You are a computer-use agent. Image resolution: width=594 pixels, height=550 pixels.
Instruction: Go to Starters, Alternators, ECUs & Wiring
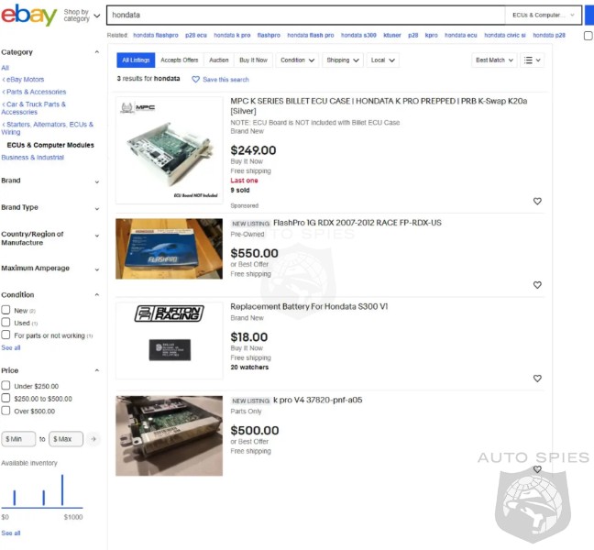click(48, 128)
